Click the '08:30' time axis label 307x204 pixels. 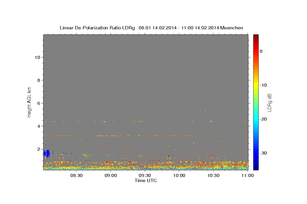click(x=76, y=175)
